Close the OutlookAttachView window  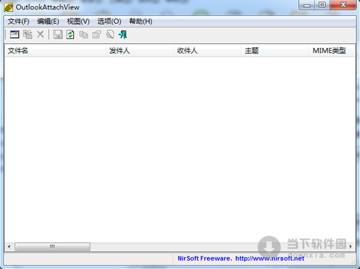(343, 5)
